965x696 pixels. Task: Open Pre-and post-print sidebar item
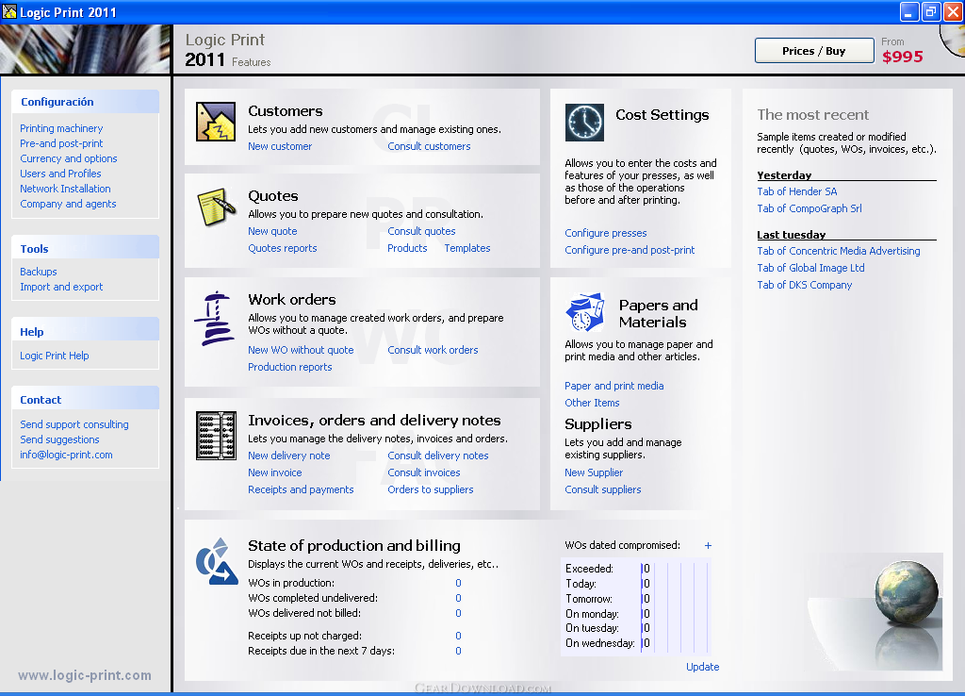tap(61, 143)
